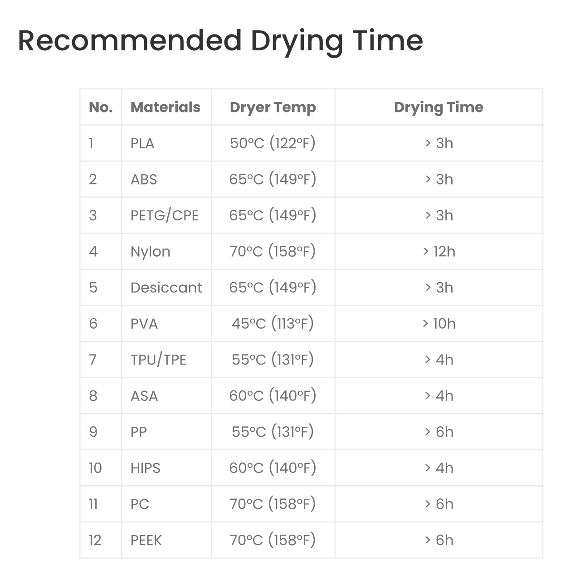The width and height of the screenshot is (565, 585).
Task: Click the 45°C (113°F) temperature cell
Action: click(x=273, y=324)
